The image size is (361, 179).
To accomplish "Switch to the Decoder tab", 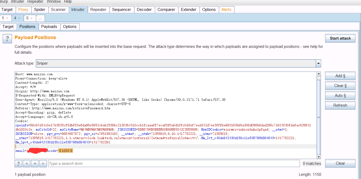I will click(x=144, y=10).
